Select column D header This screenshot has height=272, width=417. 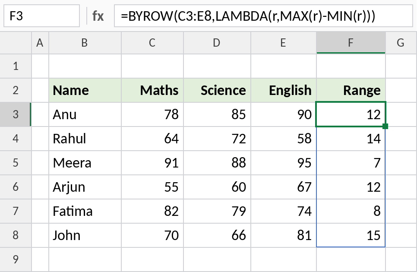[217, 43]
